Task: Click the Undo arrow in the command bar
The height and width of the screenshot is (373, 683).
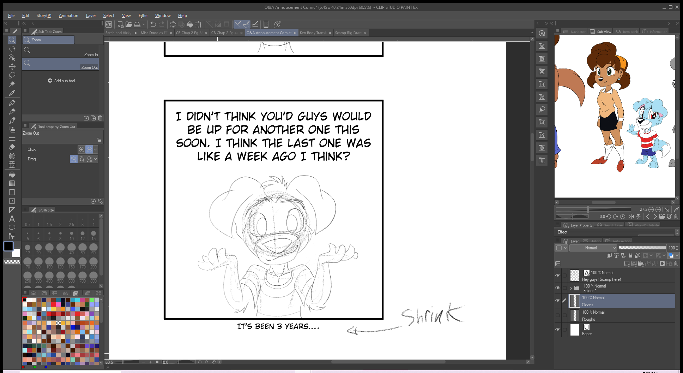Action: (153, 24)
